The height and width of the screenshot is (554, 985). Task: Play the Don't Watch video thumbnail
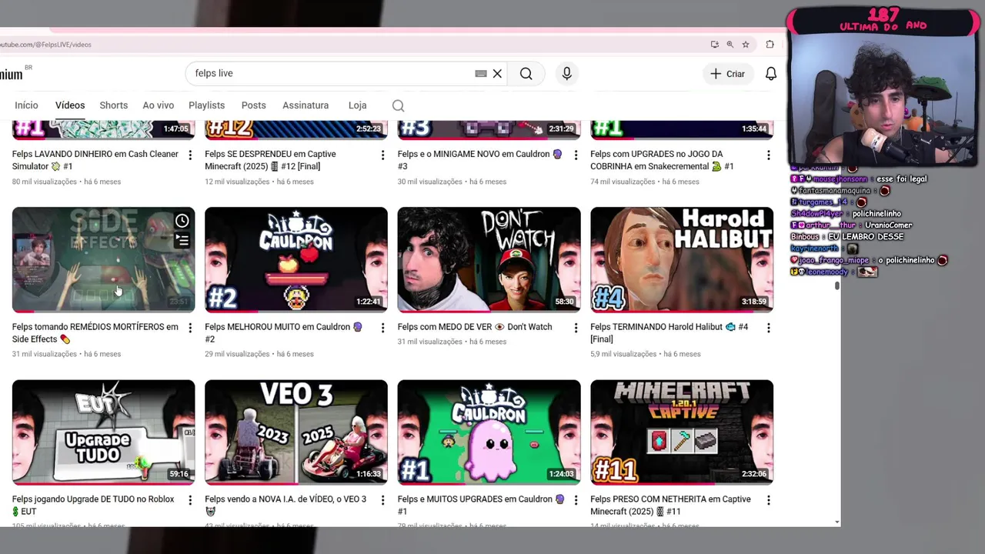tap(489, 259)
